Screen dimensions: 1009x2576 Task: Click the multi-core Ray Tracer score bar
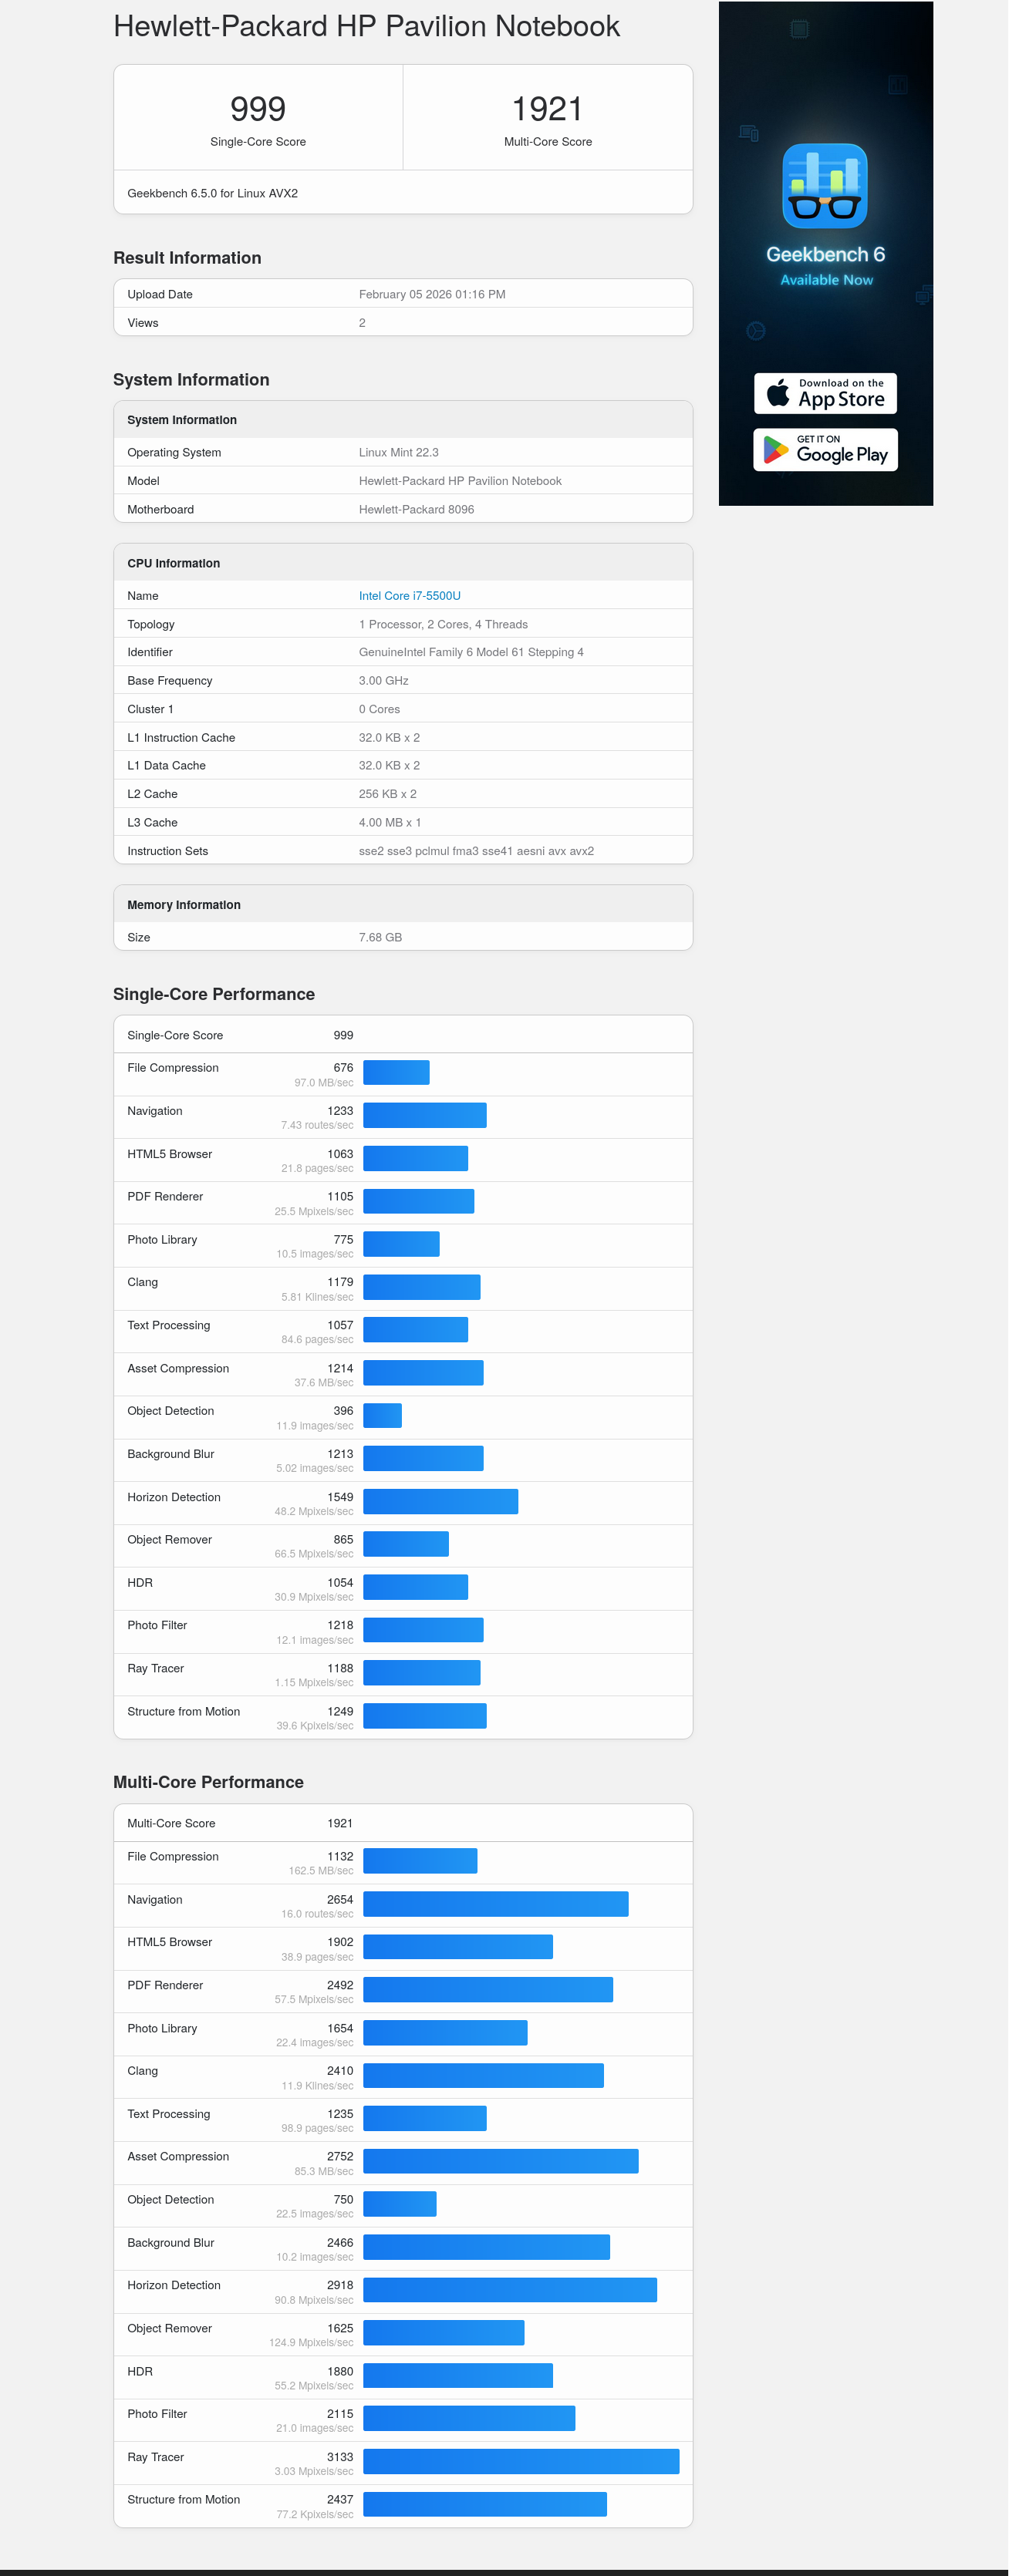coord(520,2461)
